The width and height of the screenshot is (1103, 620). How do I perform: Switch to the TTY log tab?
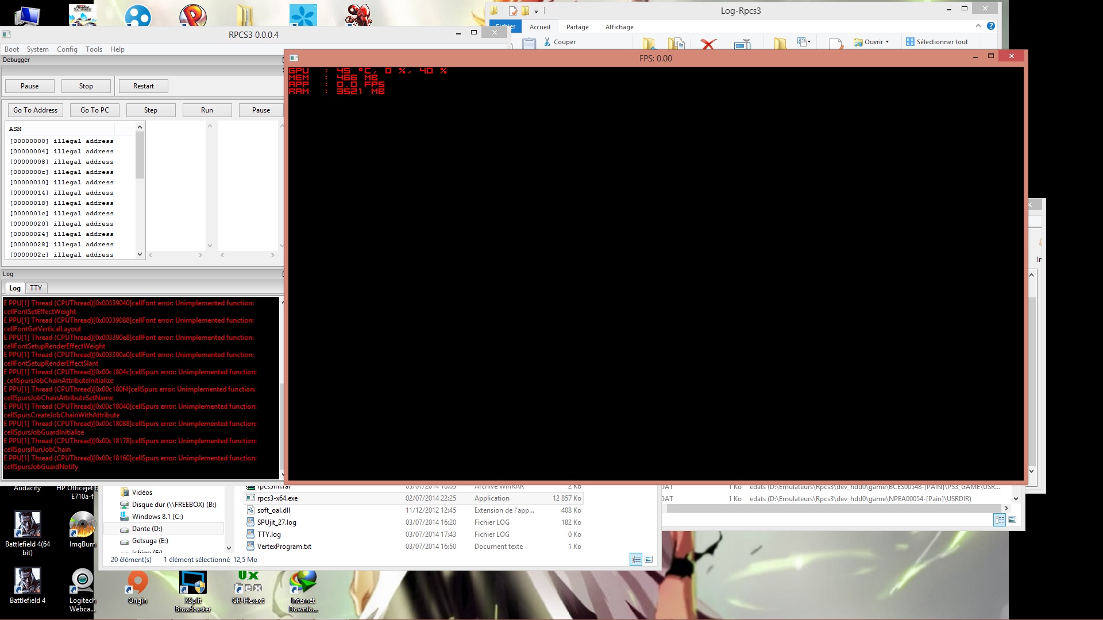(36, 288)
